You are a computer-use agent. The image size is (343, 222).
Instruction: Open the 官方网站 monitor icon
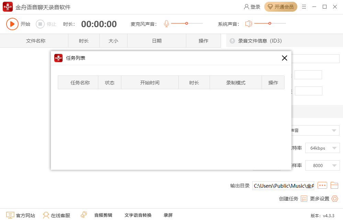pos(10,215)
